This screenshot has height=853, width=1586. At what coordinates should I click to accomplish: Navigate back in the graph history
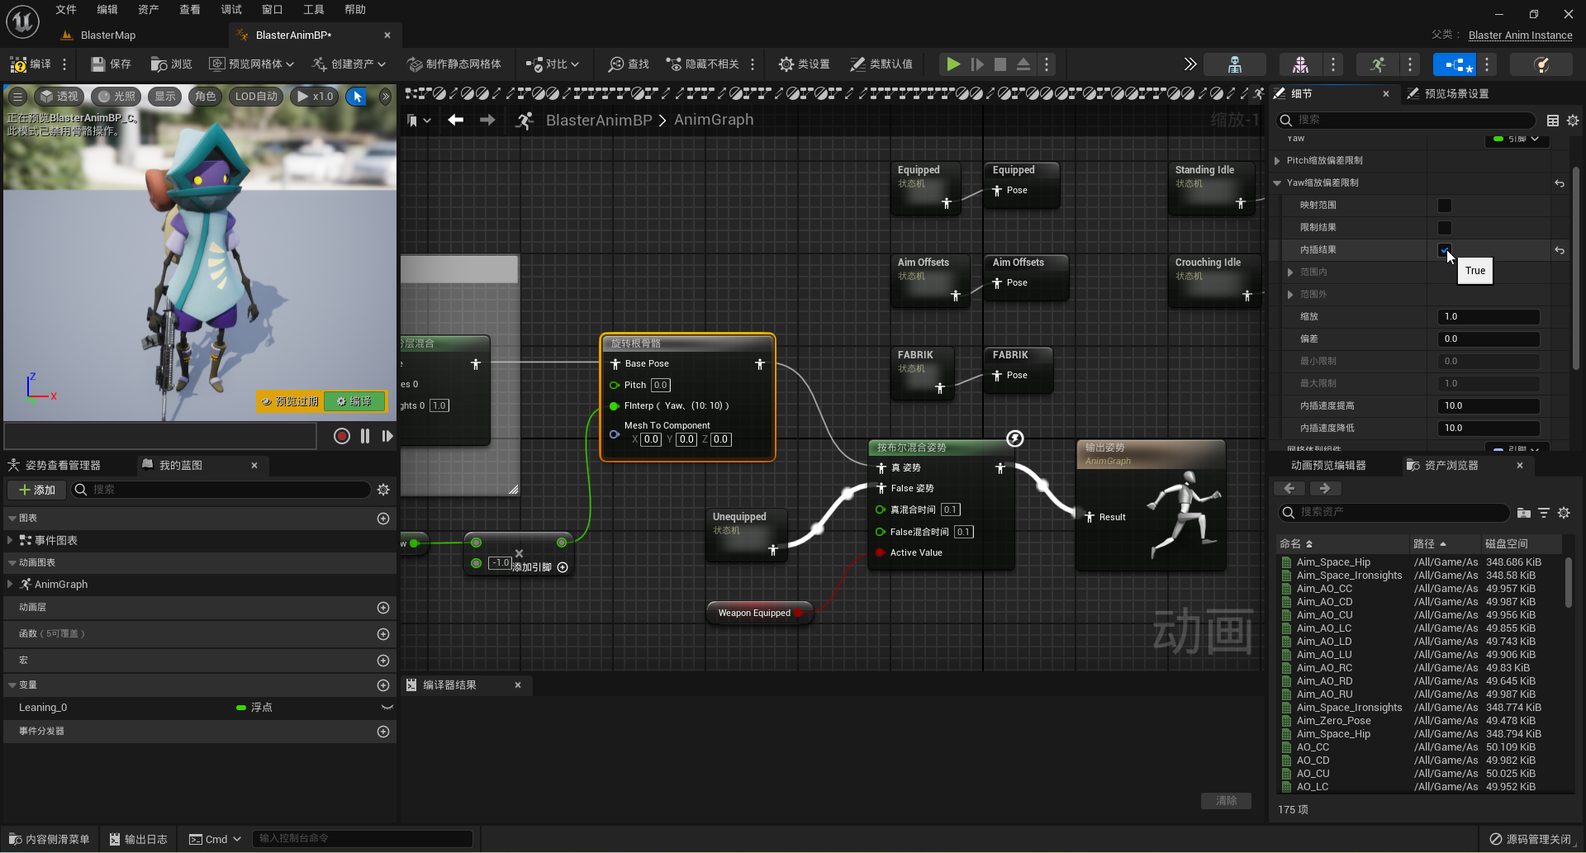[455, 120]
